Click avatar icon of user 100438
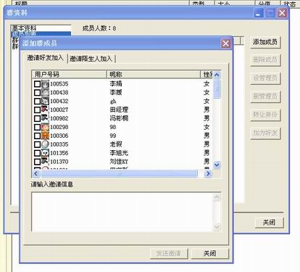This screenshot has height=272, width=300. click(x=45, y=93)
